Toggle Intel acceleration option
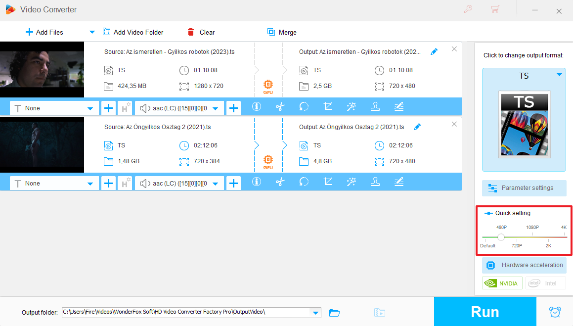 click(546, 283)
